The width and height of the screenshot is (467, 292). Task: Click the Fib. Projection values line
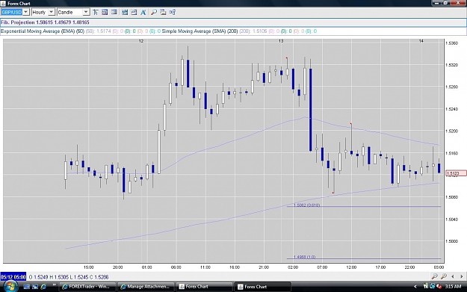pos(45,22)
